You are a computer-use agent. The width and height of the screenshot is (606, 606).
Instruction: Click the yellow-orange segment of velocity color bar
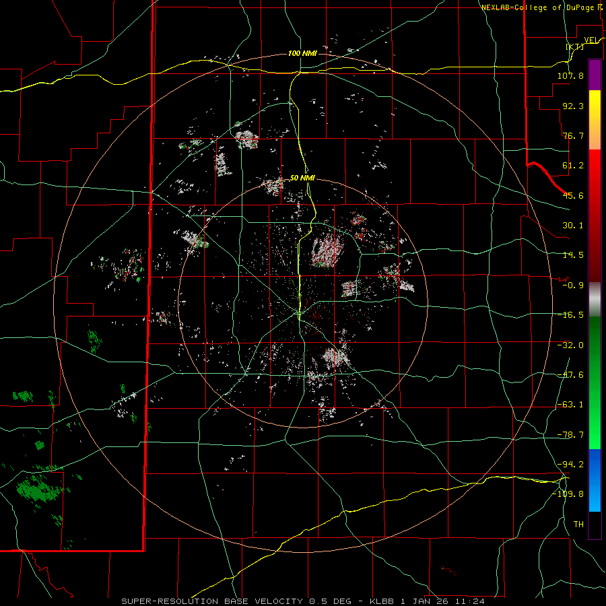tap(595, 120)
